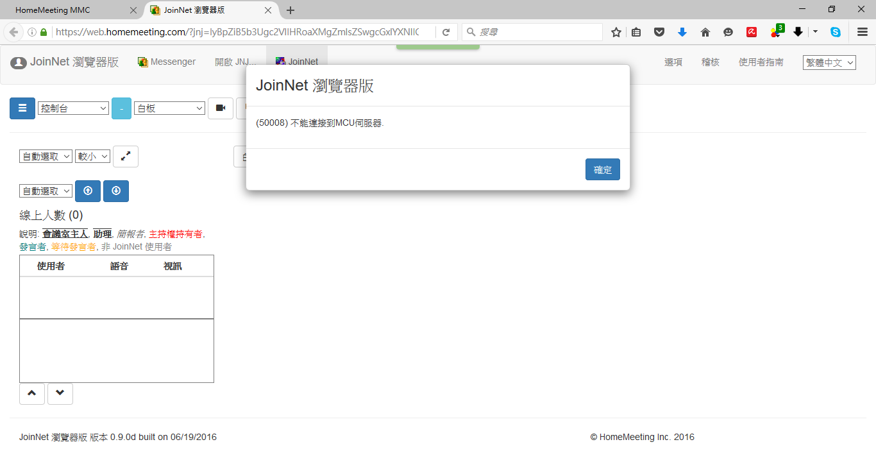Click the 使用者 column header

[51, 266]
